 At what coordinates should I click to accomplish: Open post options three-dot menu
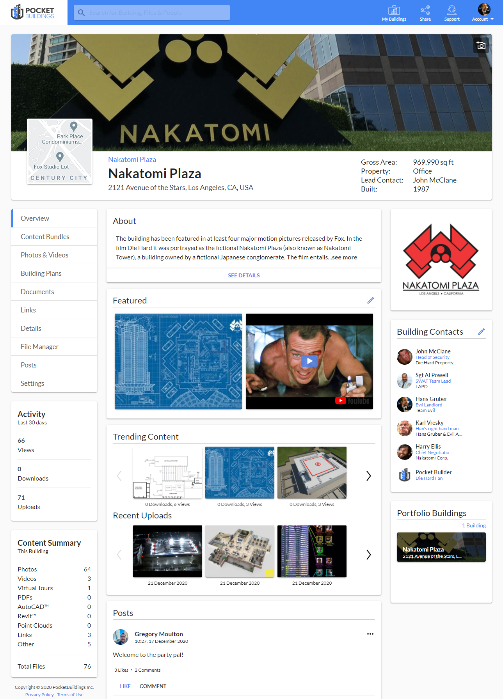coord(370,634)
